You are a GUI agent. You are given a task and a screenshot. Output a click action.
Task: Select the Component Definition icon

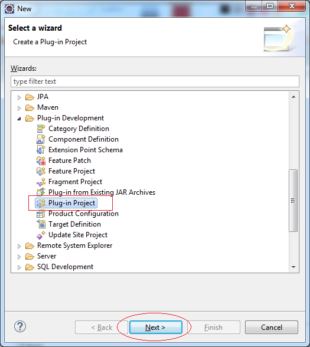[41, 139]
